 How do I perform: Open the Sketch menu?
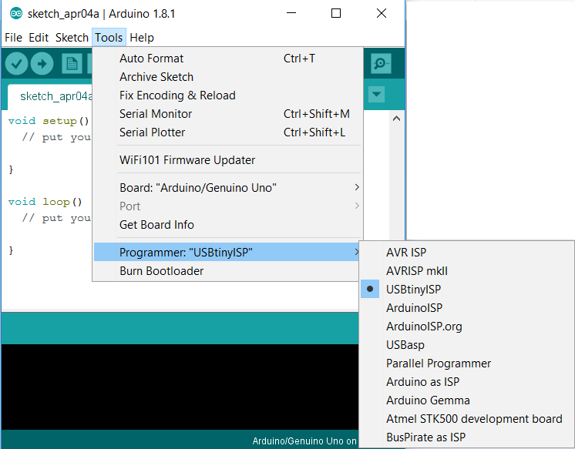[72, 38]
